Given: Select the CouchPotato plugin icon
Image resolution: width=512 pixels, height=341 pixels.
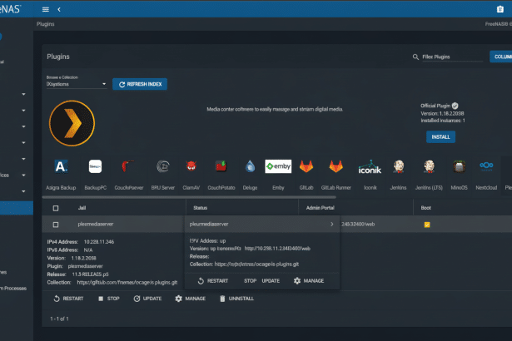Looking at the screenshot, I should click(x=221, y=166).
